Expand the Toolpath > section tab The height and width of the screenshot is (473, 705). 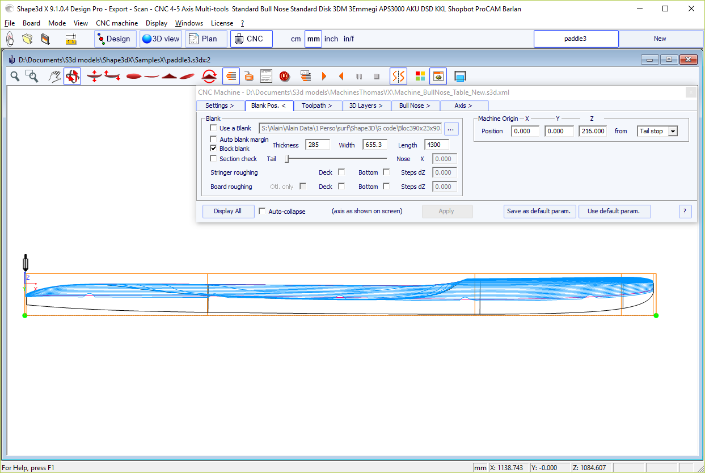click(x=317, y=105)
